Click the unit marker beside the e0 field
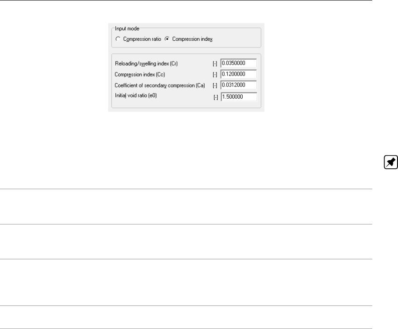 coord(216,96)
